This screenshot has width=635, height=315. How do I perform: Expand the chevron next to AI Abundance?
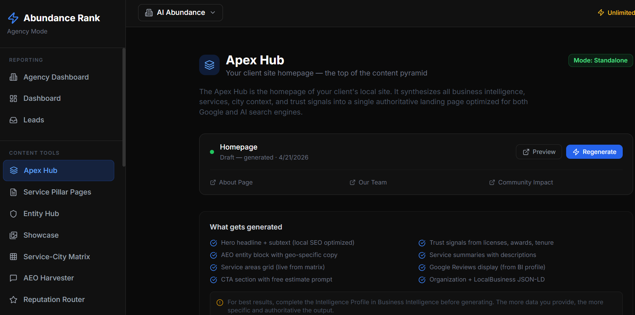[x=213, y=13]
